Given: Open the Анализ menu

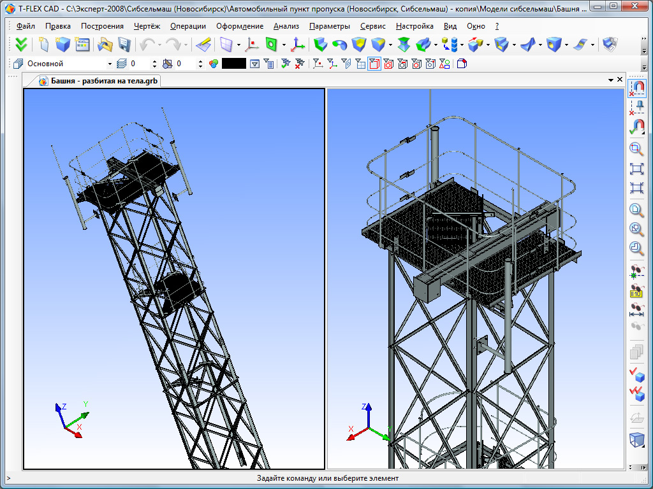Looking at the screenshot, I should point(286,26).
